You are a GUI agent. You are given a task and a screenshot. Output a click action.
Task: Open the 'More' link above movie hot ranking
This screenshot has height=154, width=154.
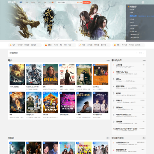coord(144,60)
